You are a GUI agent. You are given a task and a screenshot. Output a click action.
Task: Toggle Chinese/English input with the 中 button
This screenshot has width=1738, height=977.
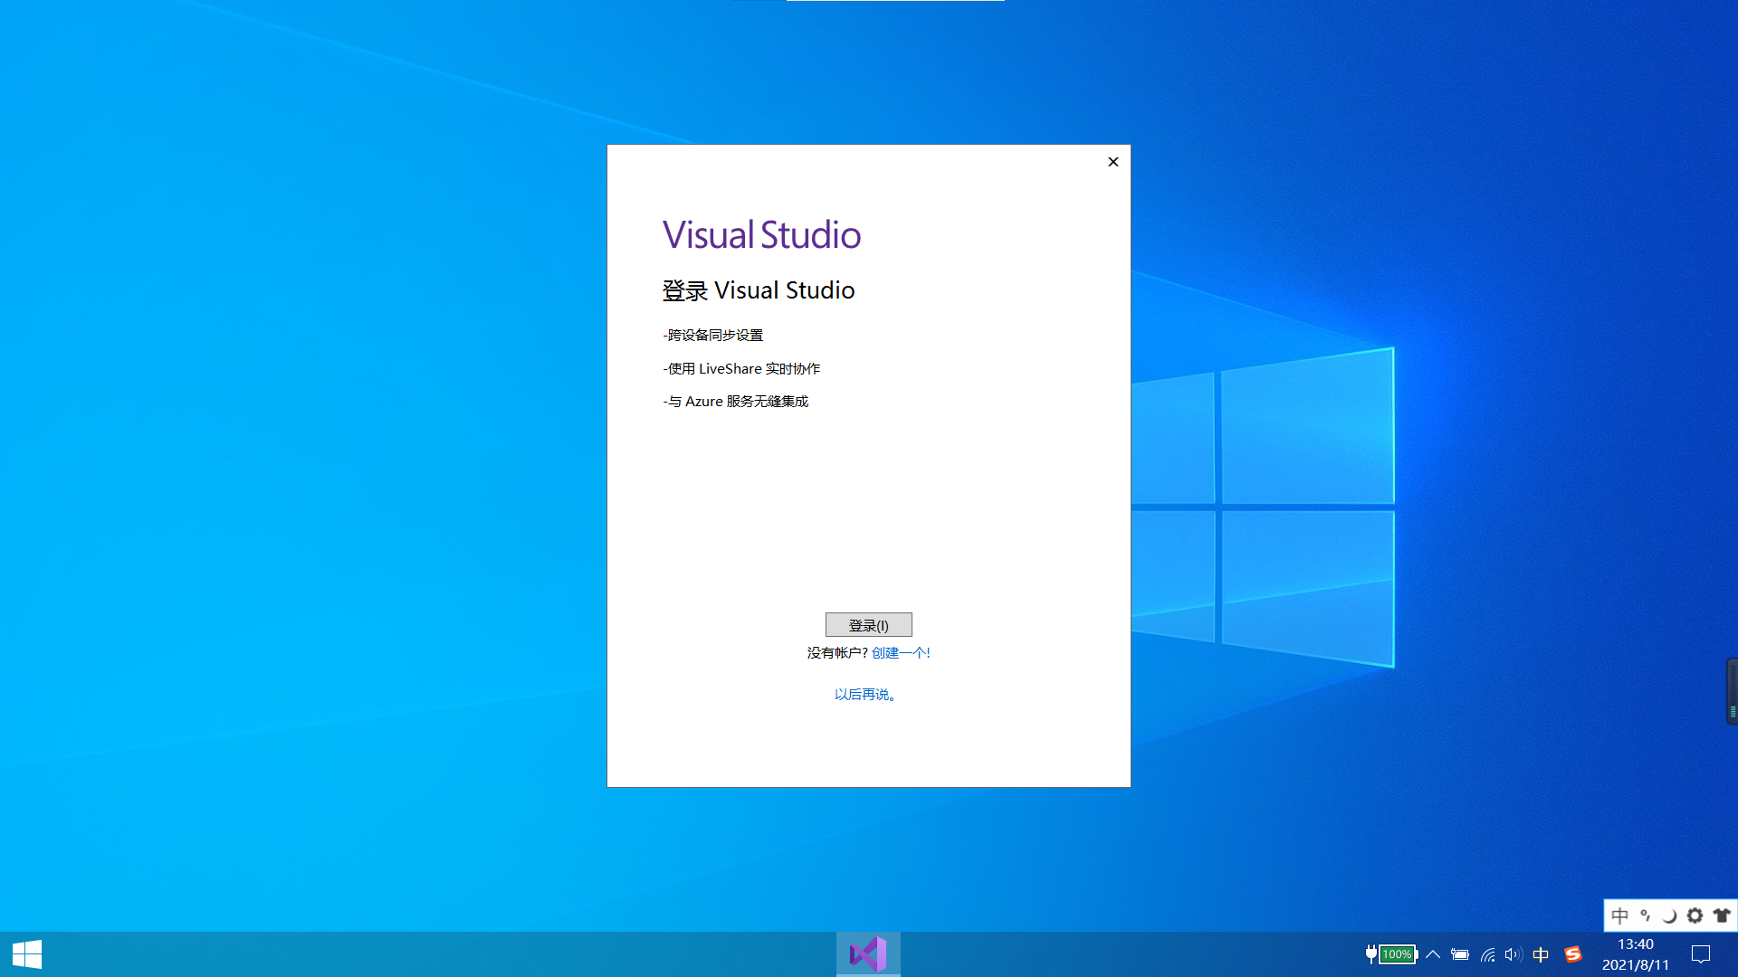tap(1620, 915)
